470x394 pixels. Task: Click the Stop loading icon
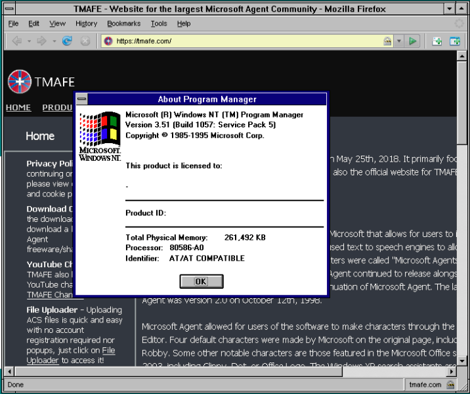click(x=85, y=41)
